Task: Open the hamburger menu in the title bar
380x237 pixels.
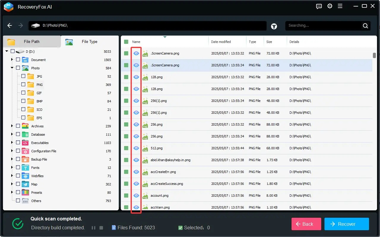Action: click(x=340, y=6)
